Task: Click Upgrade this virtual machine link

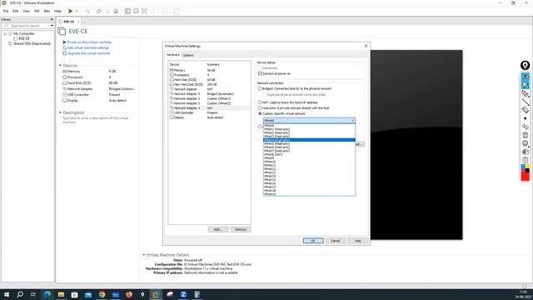Action: [x=88, y=53]
